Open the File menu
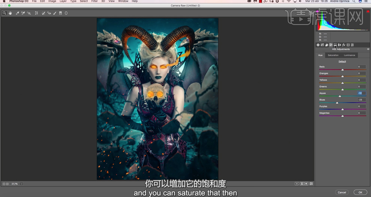 34,1
